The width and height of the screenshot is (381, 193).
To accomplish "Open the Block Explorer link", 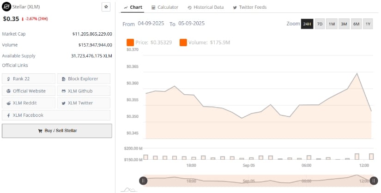I will click(x=84, y=79).
